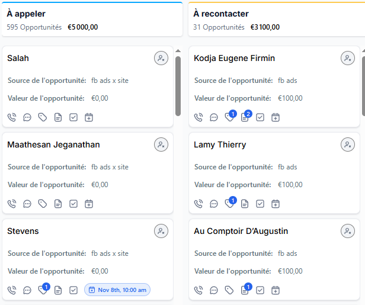Open the notes icon on Au Comptoir D'Augustin's card

tap(245, 290)
